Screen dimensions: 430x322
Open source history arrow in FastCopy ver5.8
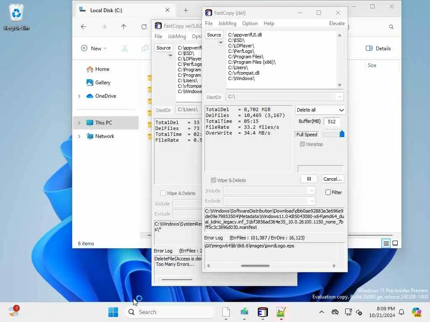[170, 56]
